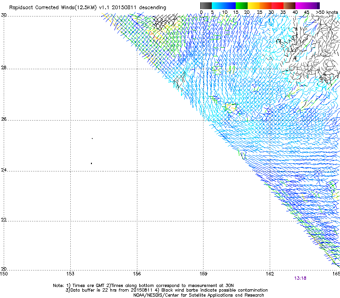
Task: Click the cyan-to-blue 5–15 knots legend gradient
Action: (224, 6)
